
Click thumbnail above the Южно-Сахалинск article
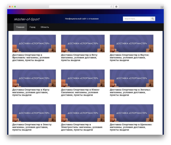tap(83, 78)
